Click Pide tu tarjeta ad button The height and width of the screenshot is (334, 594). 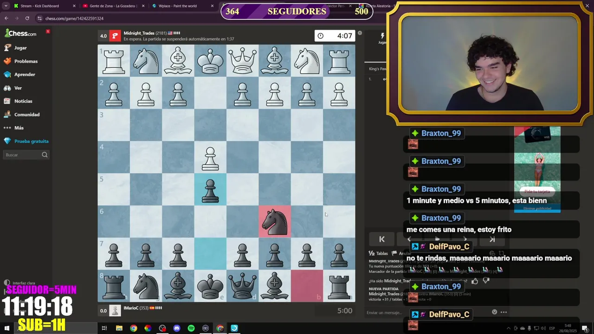click(x=537, y=191)
